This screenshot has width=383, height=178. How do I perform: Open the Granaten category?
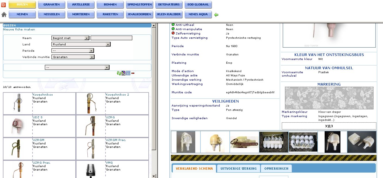point(51,5)
